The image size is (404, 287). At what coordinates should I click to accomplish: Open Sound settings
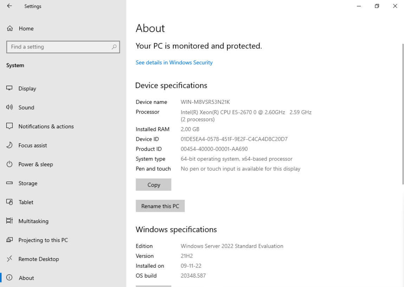pyautogui.click(x=63, y=107)
